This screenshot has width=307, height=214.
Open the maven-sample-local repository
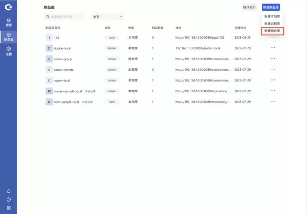click(68, 91)
